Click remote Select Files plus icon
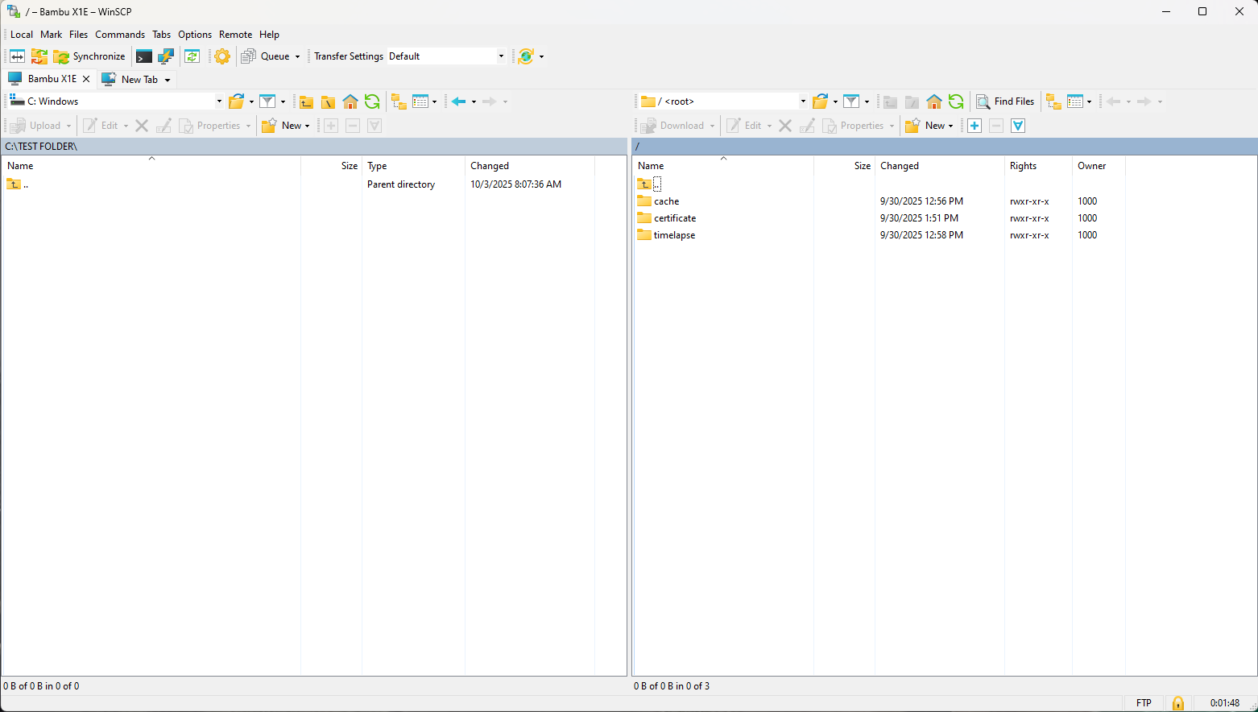 coord(975,126)
